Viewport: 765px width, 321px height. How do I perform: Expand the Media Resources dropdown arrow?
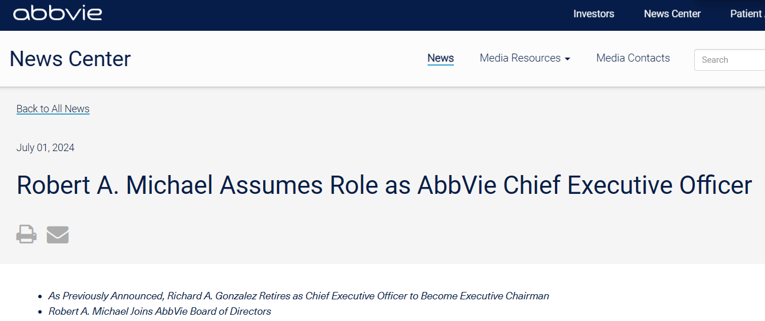tap(567, 59)
